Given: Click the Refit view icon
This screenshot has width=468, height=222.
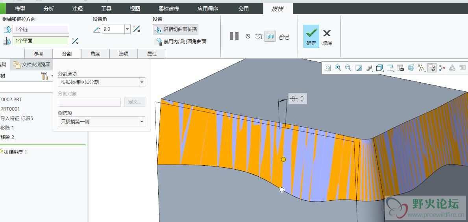Looking at the screenshot, I should [328, 68].
